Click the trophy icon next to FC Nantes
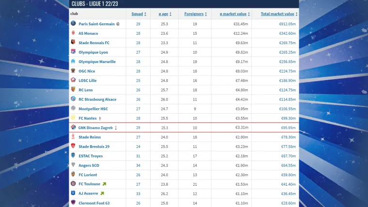Screen dimensions: 368x207 pos(100,118)
